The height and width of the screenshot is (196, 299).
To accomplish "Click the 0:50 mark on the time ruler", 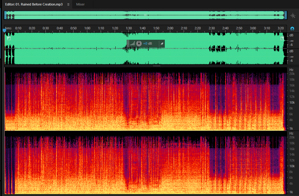I will pos(74,28).
